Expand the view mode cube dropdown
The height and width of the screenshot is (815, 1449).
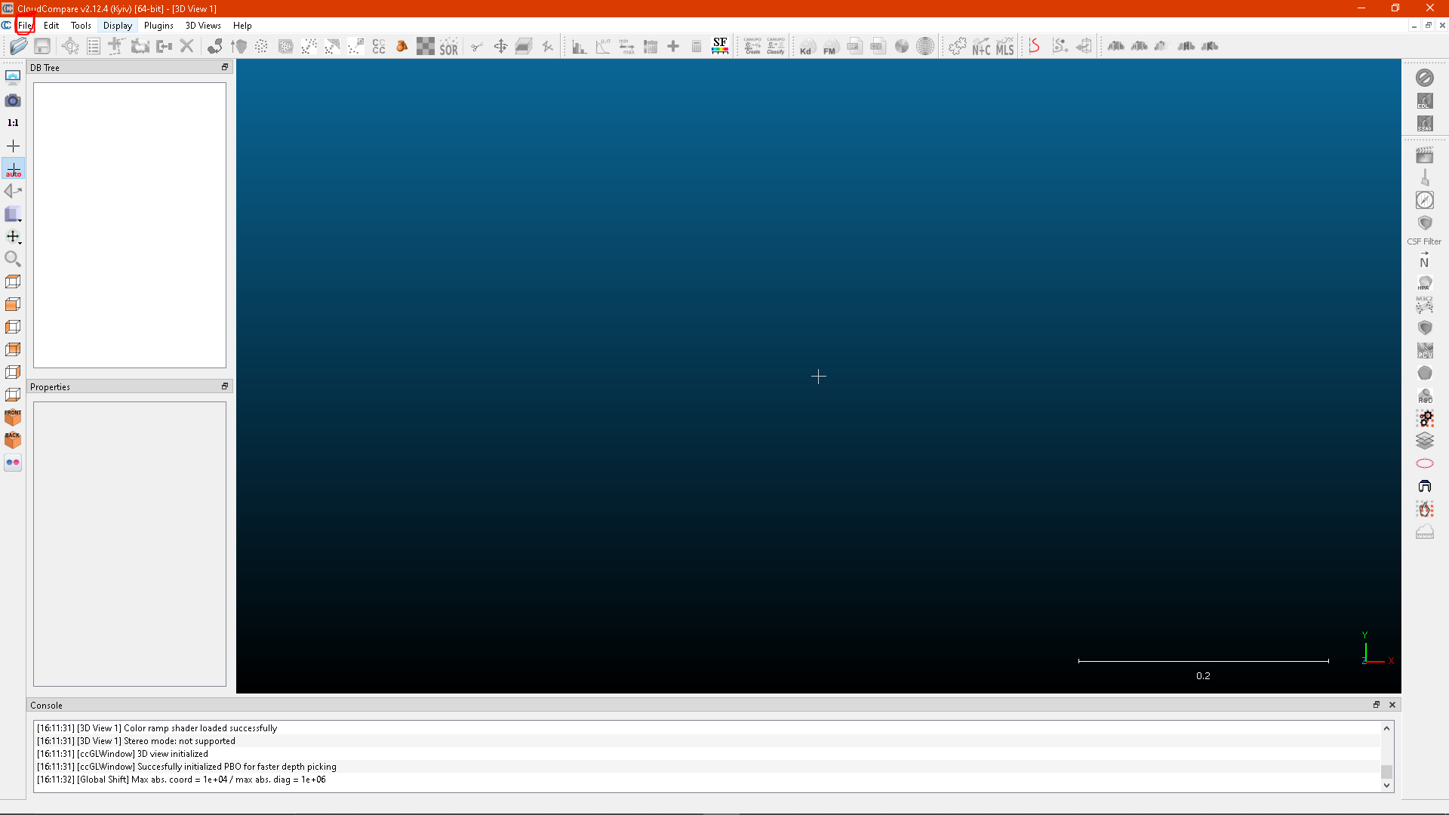click(13, 215)
